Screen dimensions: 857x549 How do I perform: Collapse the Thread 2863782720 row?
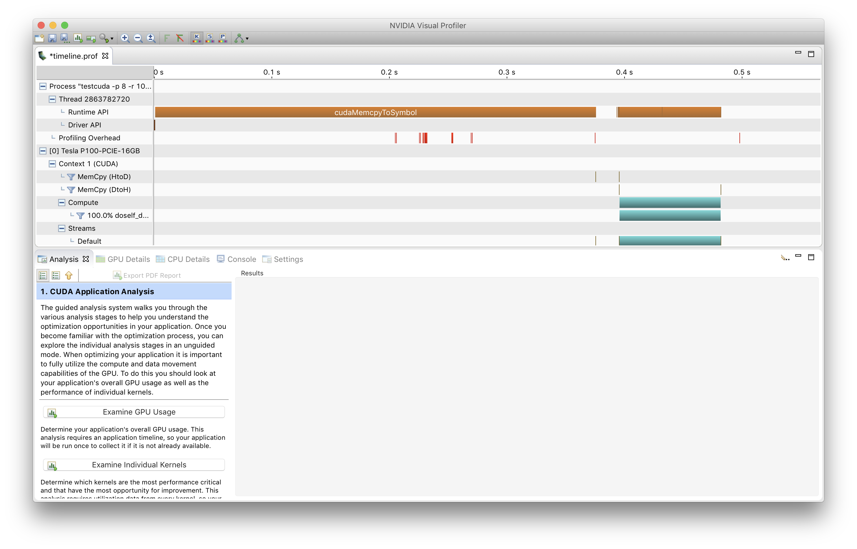coord(52,99)
